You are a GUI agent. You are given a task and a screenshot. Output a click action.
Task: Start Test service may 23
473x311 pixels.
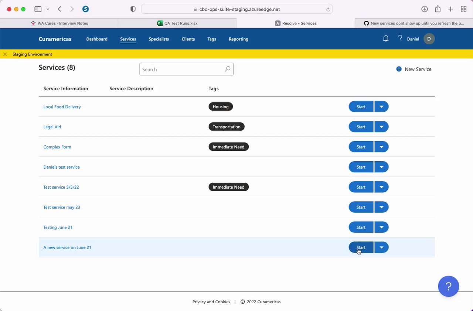(361, 207)
